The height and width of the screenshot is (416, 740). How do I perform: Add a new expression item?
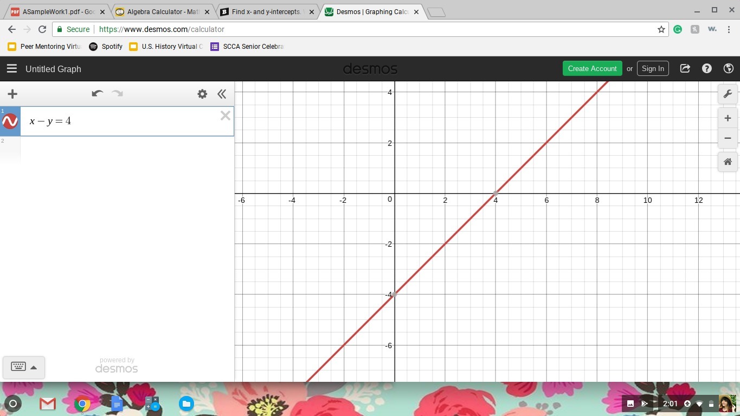pyautogui.click(x=12, y=94)
